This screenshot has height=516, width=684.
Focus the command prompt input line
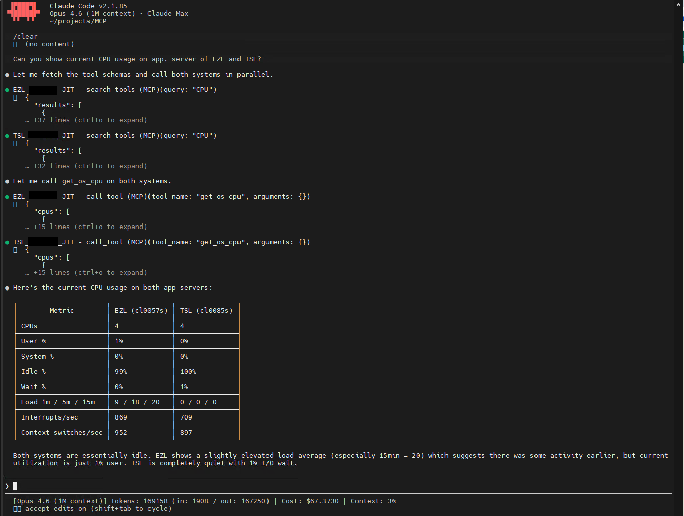click(x=339, y=486)
